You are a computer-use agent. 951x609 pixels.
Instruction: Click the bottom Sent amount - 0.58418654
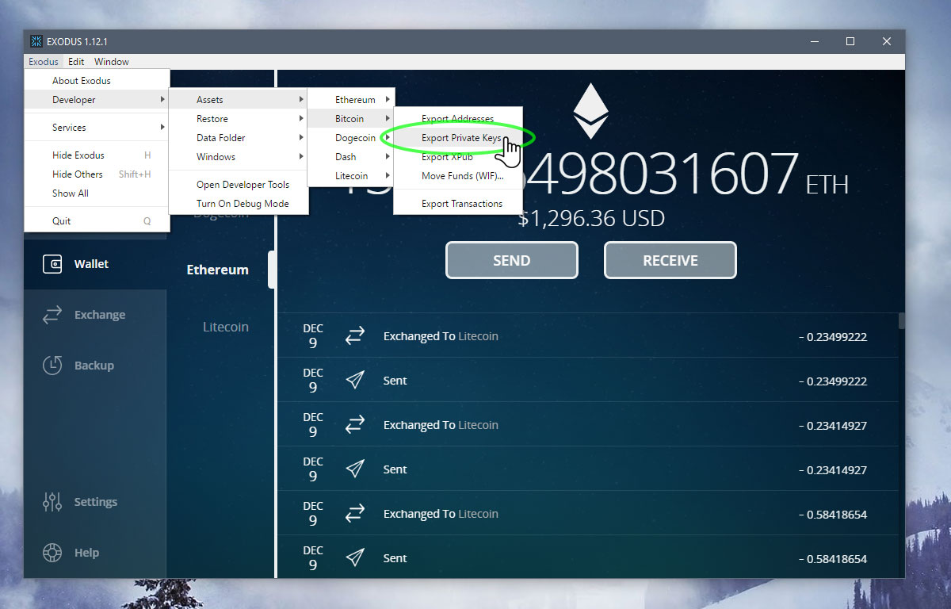(833, 559)
